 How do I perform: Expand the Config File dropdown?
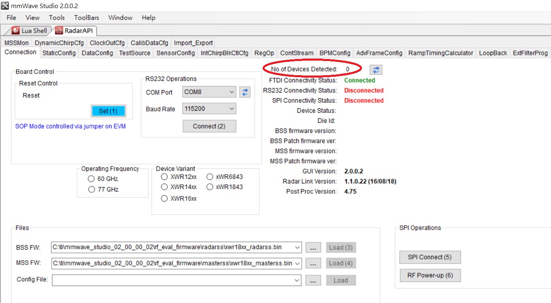click(298, 280)
